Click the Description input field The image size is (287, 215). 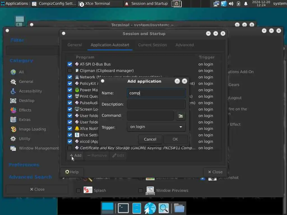[x=156, y=104]
